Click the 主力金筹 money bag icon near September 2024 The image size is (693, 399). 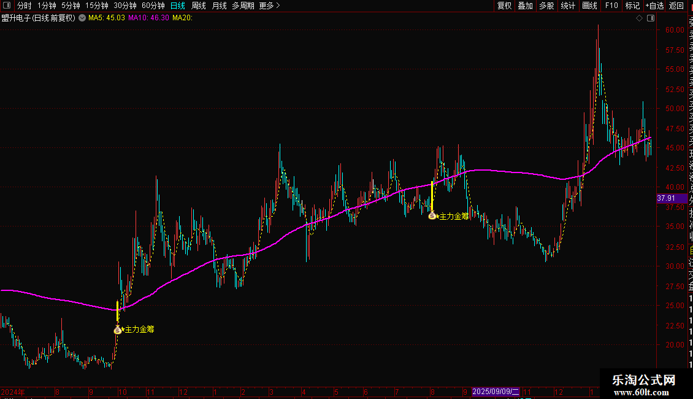118,330
